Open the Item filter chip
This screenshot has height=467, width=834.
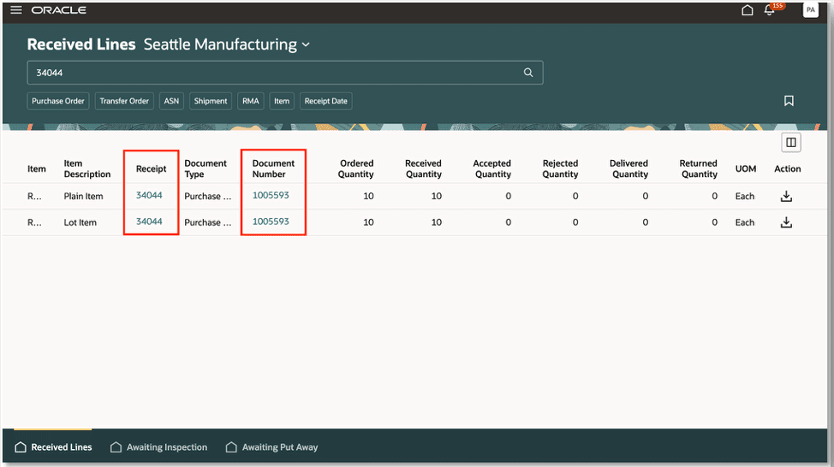282,101
